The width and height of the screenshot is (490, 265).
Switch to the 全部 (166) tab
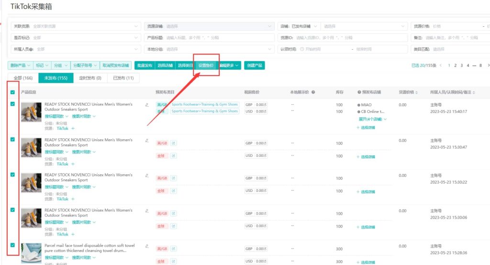pyautogui.click(x=23, y=78)
